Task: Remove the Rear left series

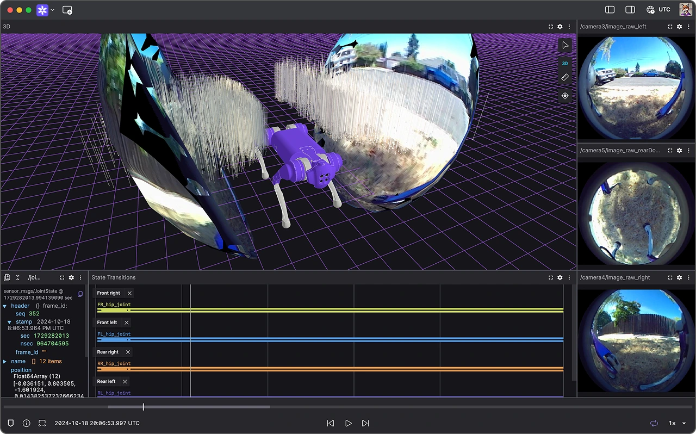Action: point(125,381)
